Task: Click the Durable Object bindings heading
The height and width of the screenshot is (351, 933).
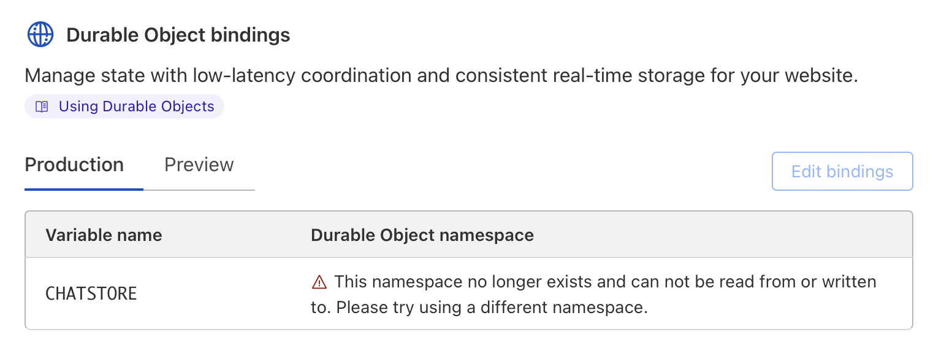Action: coord(178,35)
